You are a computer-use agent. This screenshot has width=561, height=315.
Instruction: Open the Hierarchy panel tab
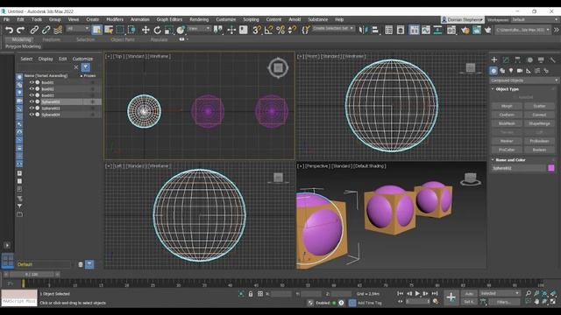(x=518, y=59)
